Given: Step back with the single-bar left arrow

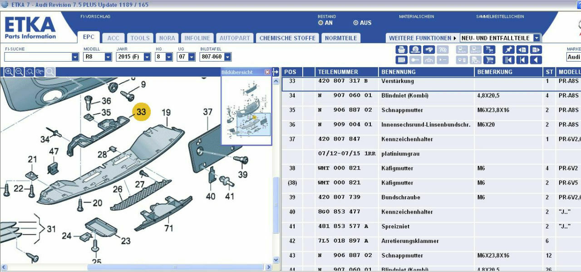Looking at the screenshot, I should [x=522, y=60].
